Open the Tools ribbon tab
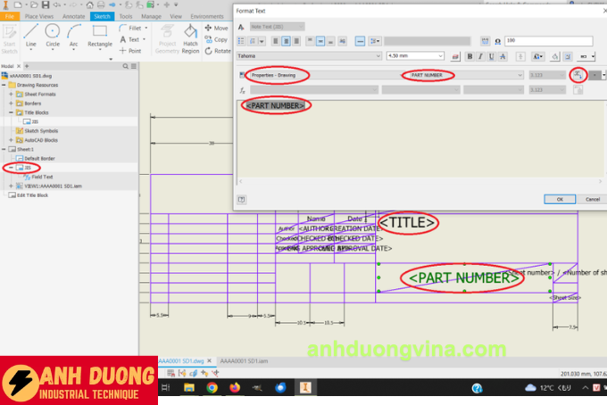The height and width of the screenshot is (405, 607). tap(126, 16)
